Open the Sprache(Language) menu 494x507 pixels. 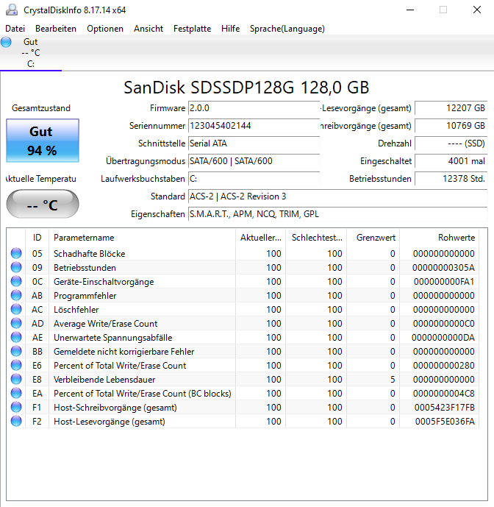(x=287, y=29)
